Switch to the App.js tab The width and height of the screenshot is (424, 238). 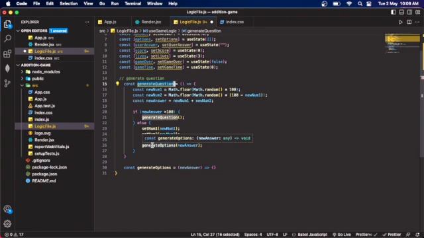pyautogui.click(x=111, y=22)
